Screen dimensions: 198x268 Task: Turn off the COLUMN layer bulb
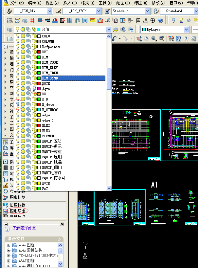pos(18,41)
